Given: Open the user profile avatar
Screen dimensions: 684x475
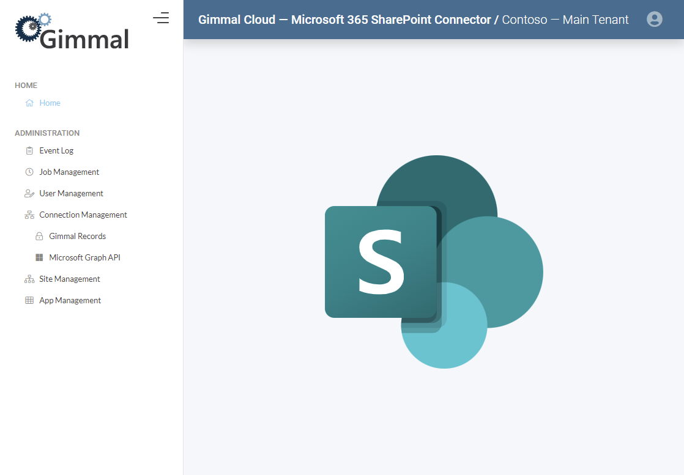Looking at the screenshot, I should (655, 19).
